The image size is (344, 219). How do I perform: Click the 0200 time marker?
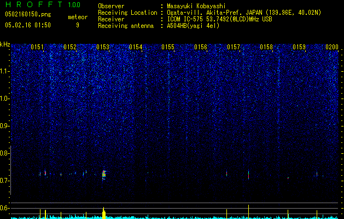click(x=332, y=47)
